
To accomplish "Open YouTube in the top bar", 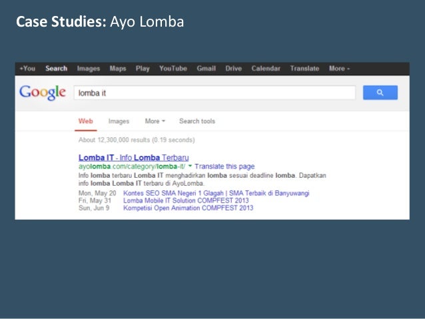I will (173, 69).
